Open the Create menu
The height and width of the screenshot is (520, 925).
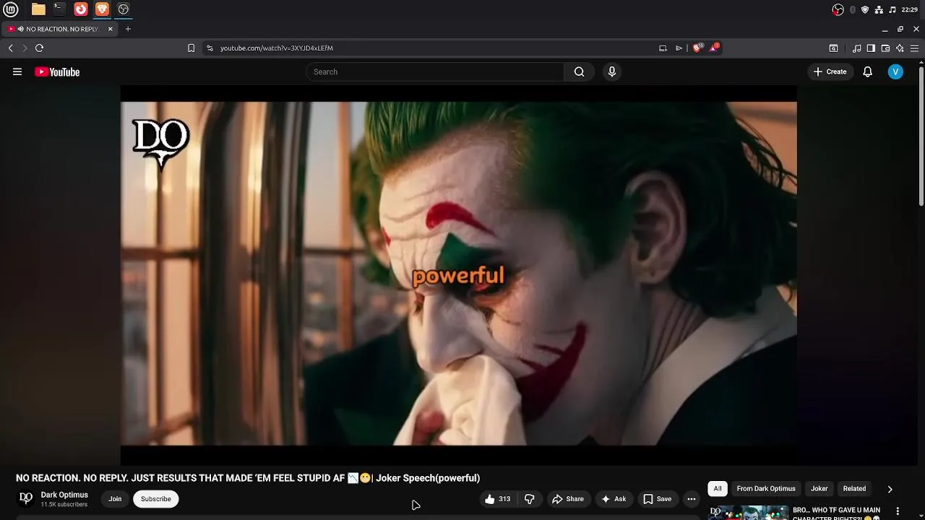(830, 71)
